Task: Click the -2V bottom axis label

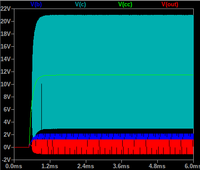Action: [x=6, y=160]
